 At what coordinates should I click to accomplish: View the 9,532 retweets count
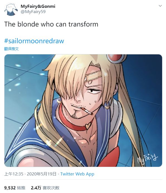pyautogui.click(x=10, y=188)
